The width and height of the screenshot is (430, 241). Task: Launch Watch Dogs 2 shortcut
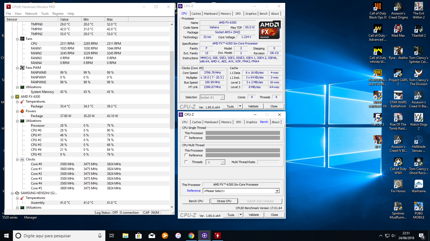coord(418,122)
